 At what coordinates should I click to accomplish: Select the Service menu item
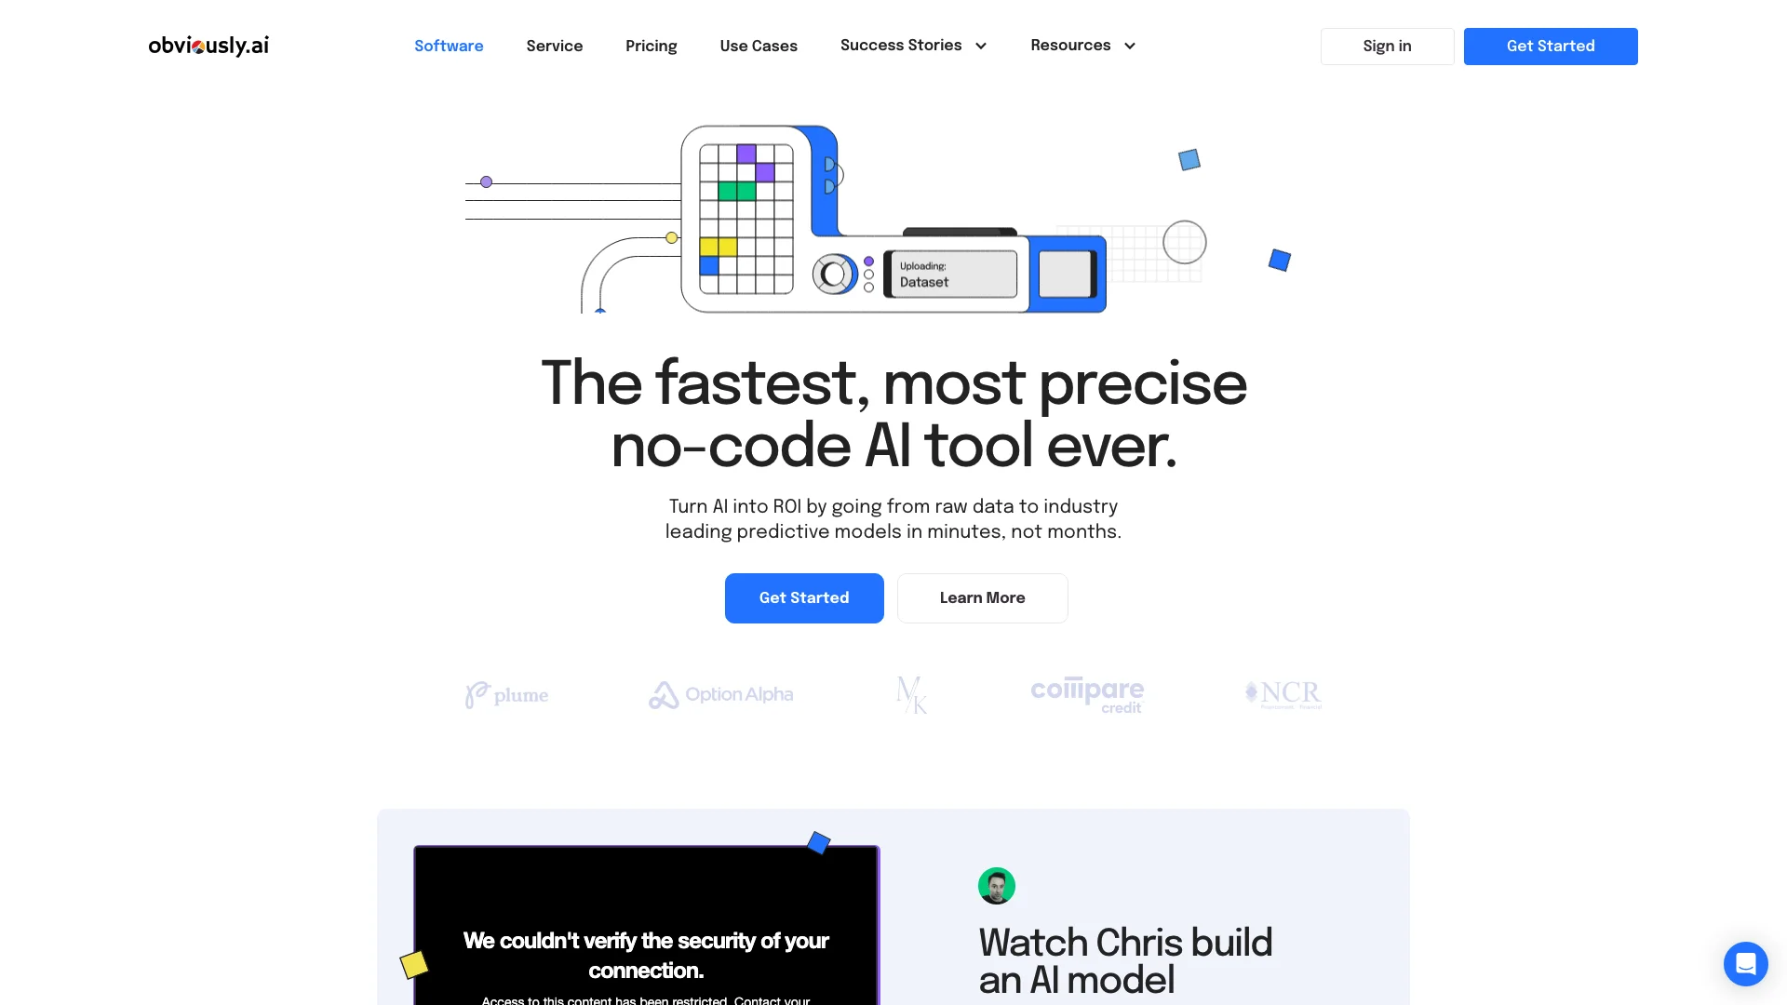click(555, 47)
